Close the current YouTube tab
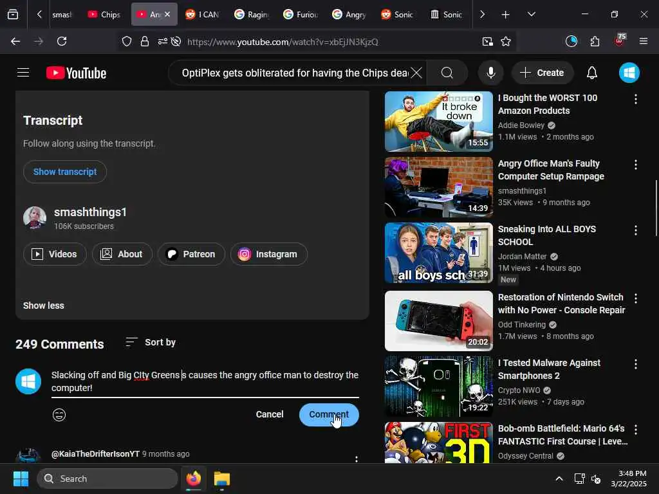 coord(167,14)
